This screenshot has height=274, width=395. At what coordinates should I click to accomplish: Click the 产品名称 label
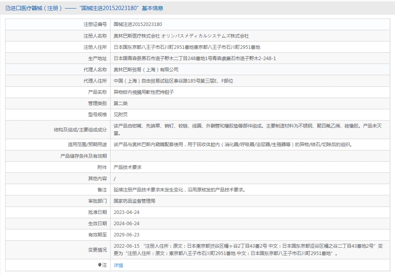(x=97, y=92)
